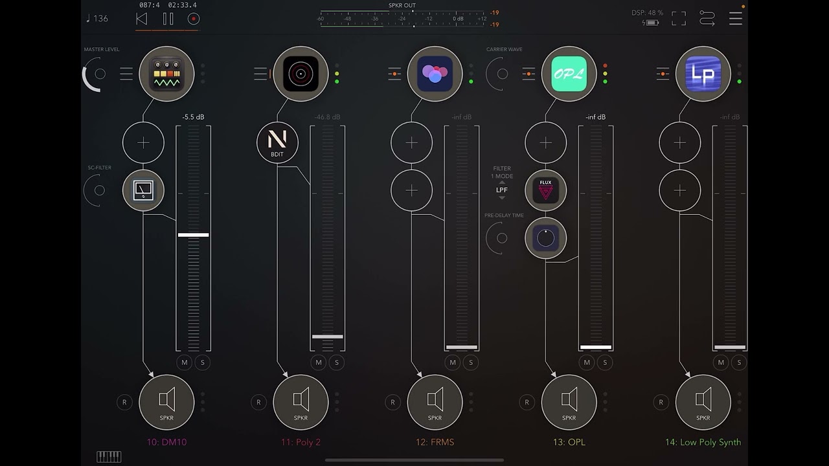Image resolution: width=829 pixels, height=466 pixels.
Task: Open the knob effect below FLUX
Action: click(545, 238)
